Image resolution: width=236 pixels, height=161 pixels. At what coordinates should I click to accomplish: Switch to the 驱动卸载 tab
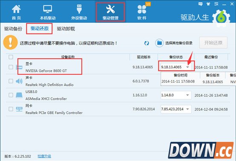click(x=66, y=28)
